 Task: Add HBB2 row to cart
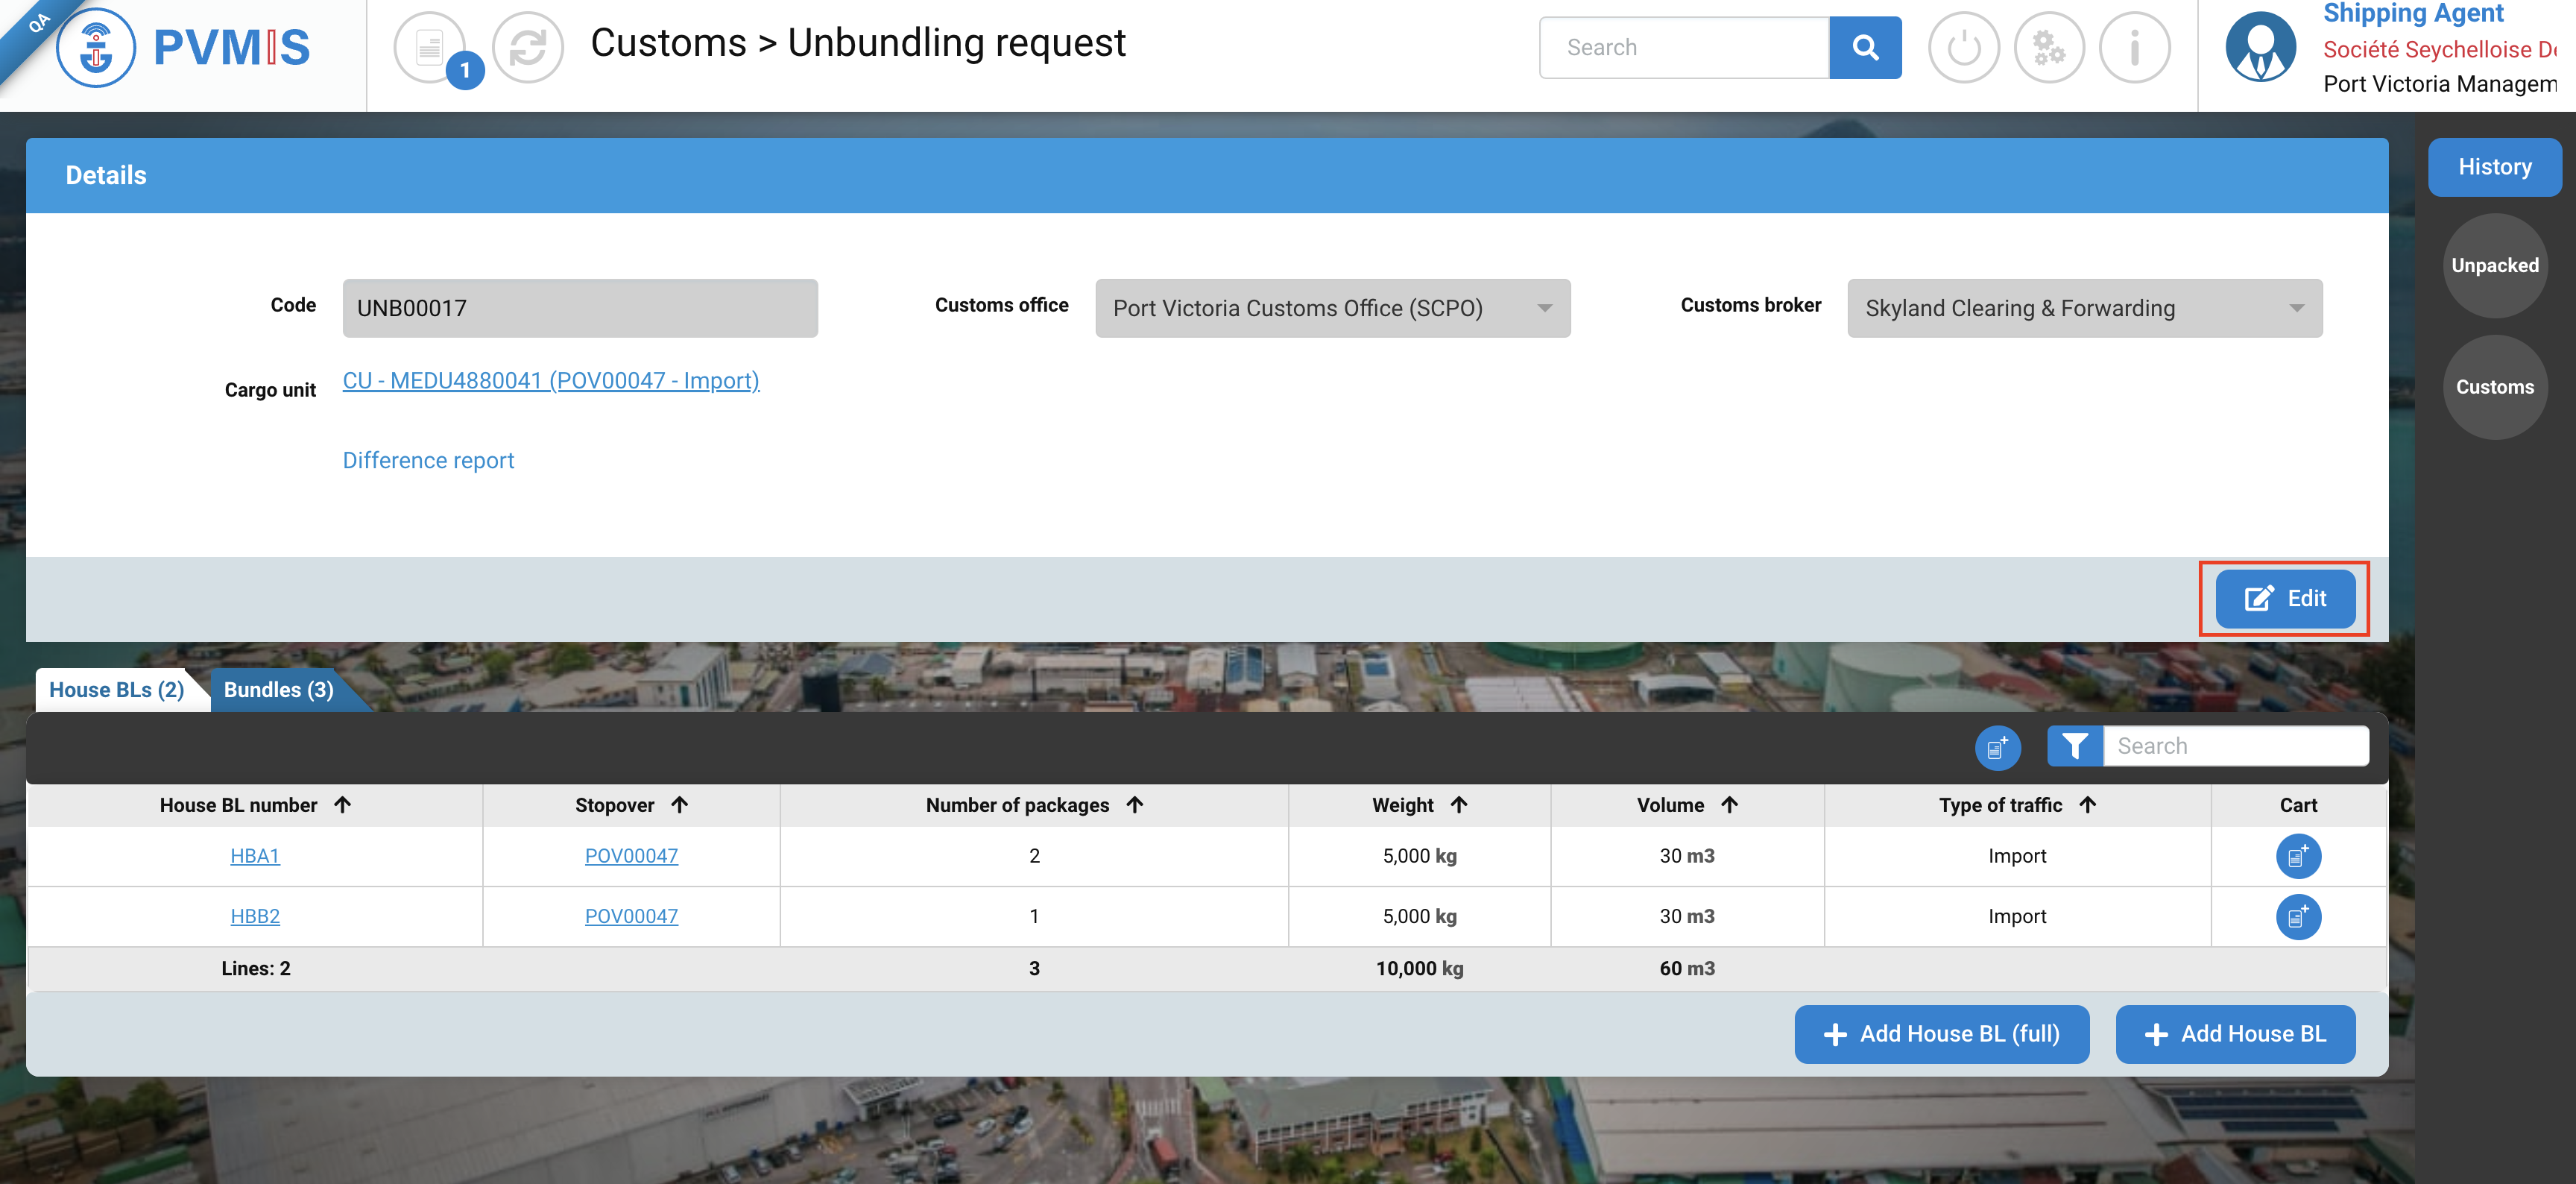[x=2297, y=916]
